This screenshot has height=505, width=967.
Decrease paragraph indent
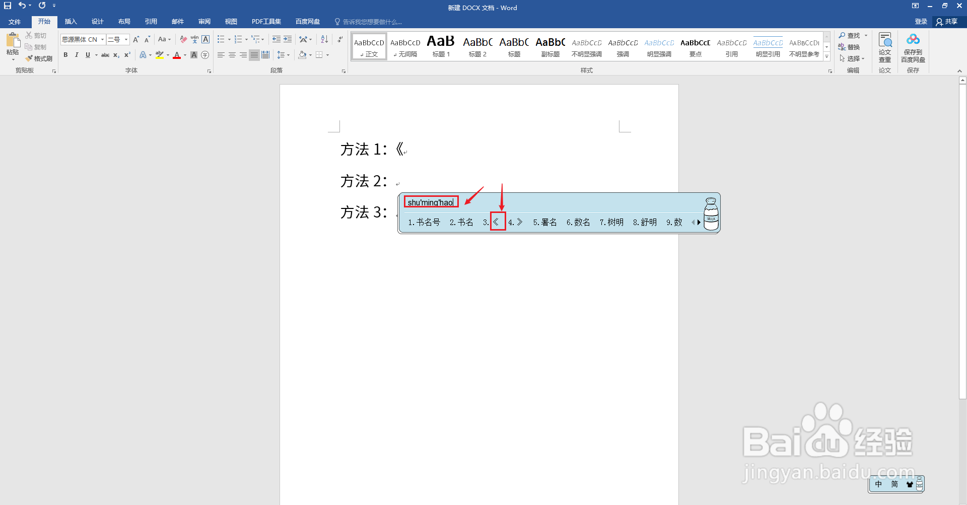coord(277,39)
